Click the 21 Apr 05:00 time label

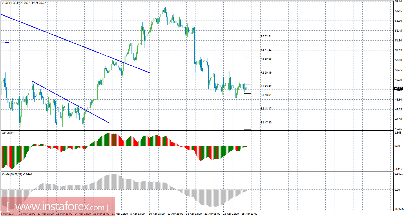213,214
